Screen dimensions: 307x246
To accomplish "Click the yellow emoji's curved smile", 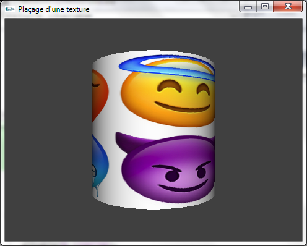I will click(x=183, y=107).
